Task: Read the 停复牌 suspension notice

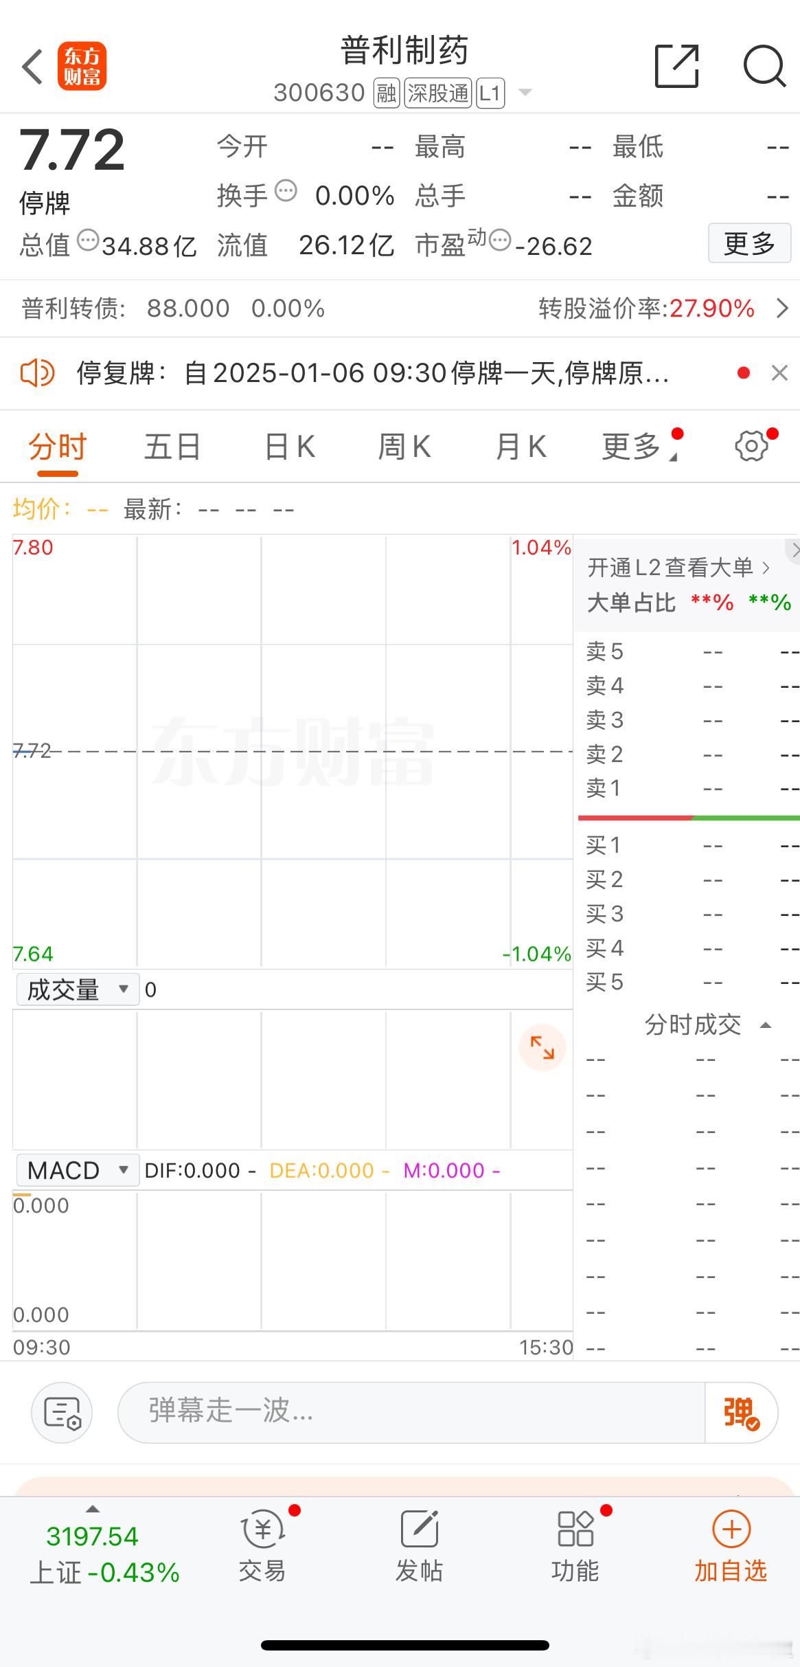Action: click(x=373, y=373)
